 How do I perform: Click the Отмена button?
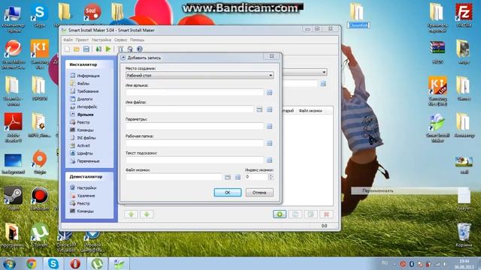259,193
